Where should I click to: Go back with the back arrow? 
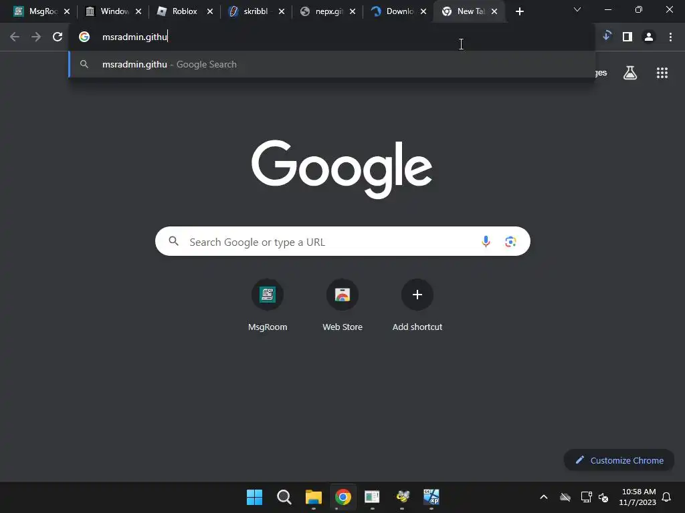pos(15,37)
